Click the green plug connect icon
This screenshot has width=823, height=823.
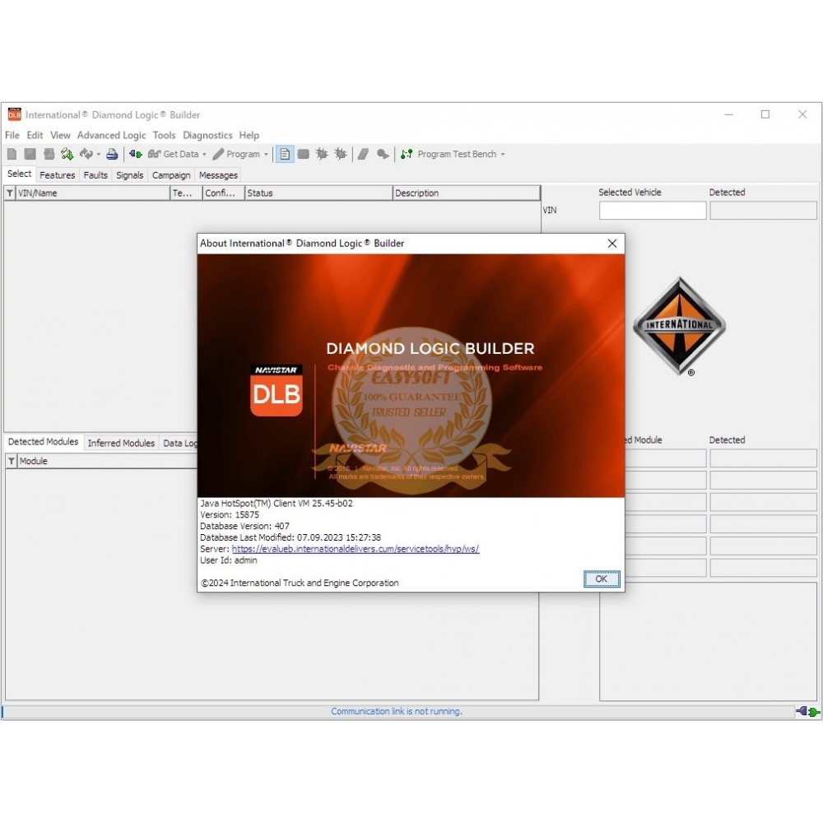(x=136, y=154)
